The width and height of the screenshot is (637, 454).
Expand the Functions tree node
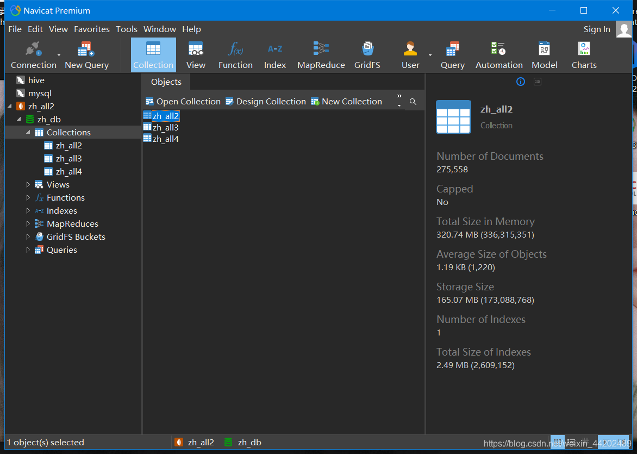pos(28,197)
